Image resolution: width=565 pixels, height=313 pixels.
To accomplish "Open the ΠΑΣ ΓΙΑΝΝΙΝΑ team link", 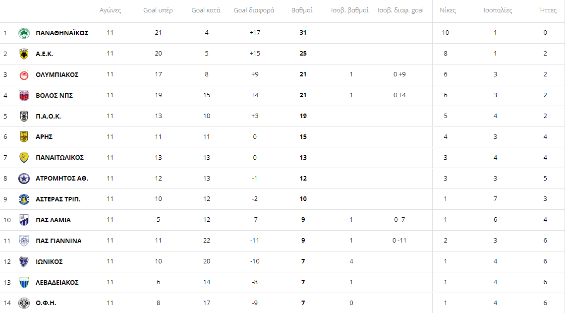I will tap(58, 241).
